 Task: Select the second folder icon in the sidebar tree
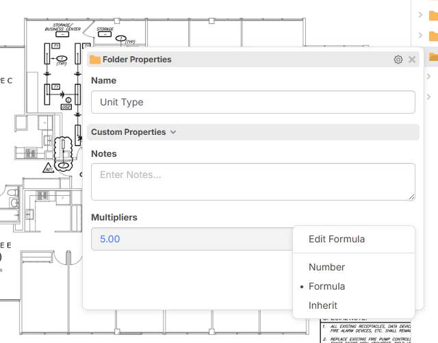click(x=433, y=36)
